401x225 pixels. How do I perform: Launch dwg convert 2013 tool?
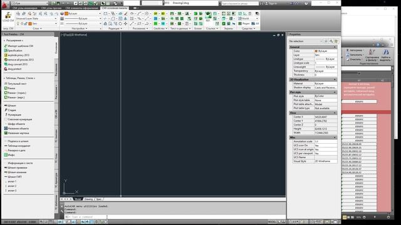(16, 64)
